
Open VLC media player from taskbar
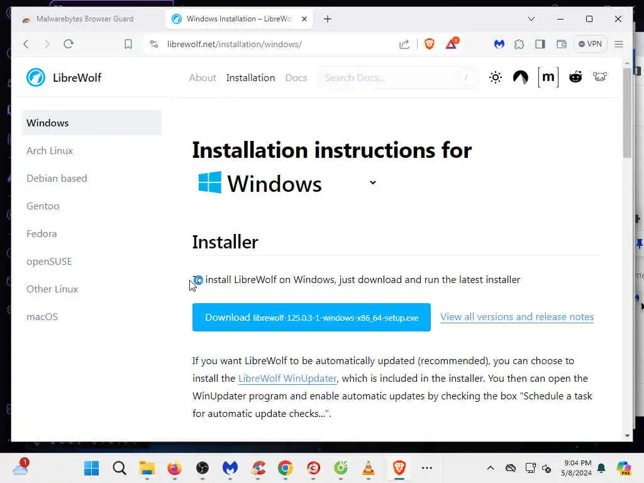click(x=369, y=468)
